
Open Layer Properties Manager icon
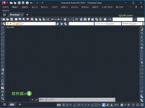point(4,24)
